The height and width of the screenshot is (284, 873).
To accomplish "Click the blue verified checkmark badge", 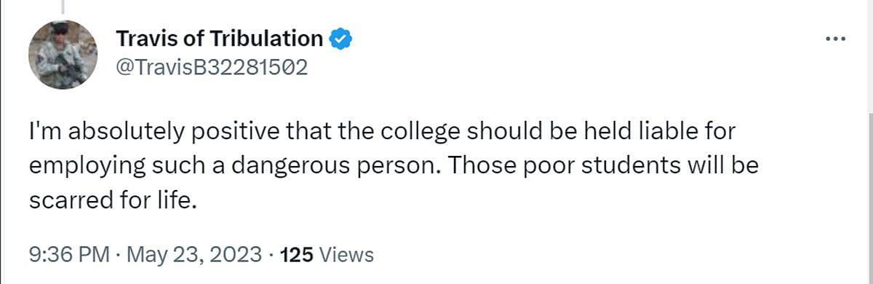I will click(341, 38).
